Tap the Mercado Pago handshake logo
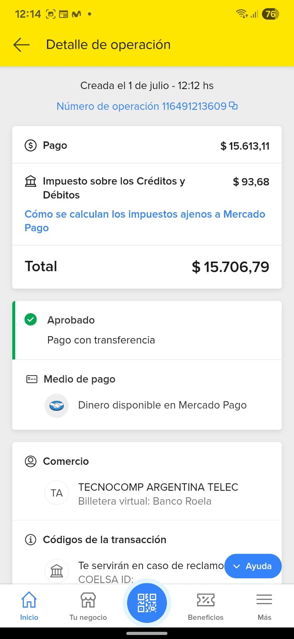 (x=57, y=406)
